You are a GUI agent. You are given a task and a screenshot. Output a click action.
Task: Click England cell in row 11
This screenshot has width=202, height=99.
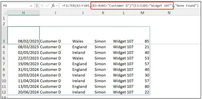[x=83, y=86]
